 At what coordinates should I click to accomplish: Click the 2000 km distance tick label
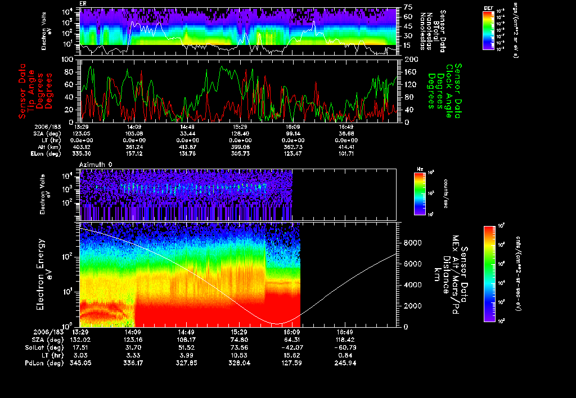[x=412, y=306]
